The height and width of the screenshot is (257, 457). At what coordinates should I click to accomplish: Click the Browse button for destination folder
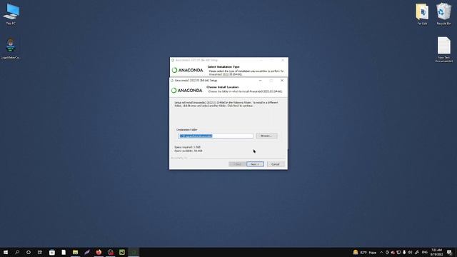[x=266, y=136]
